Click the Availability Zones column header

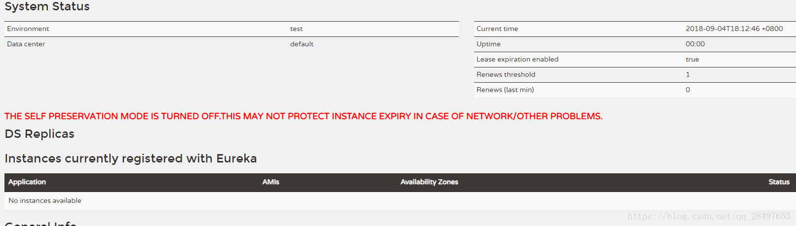429,182
